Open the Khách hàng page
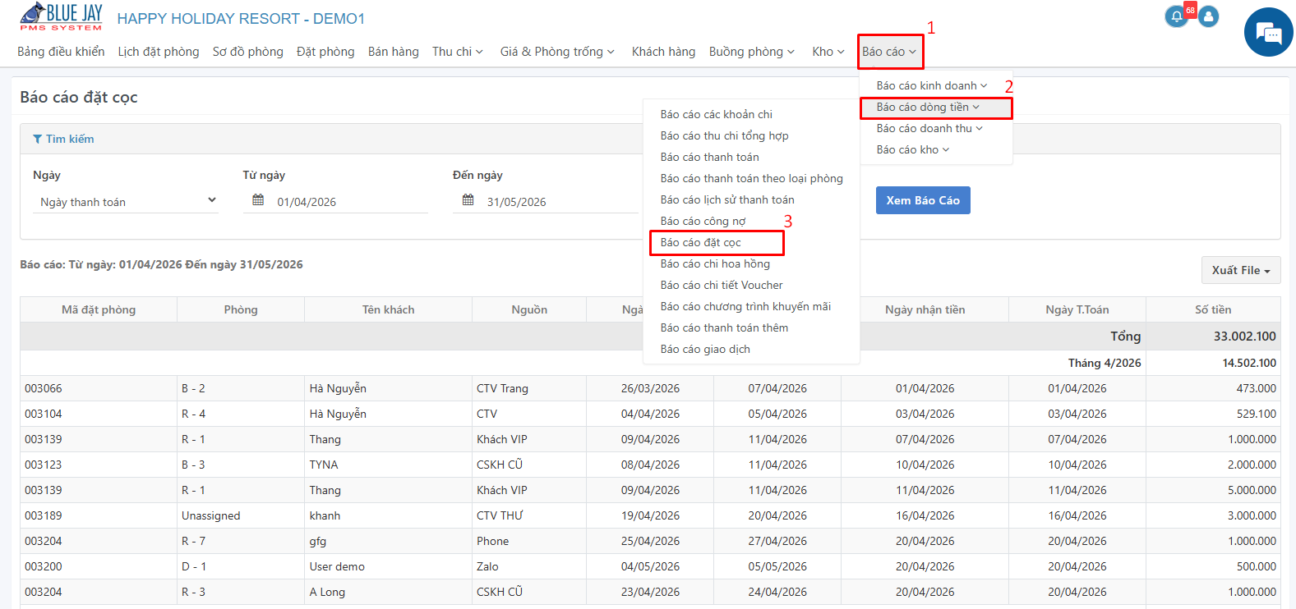Viewport: 1296px width, 609px height. (663, 52)
